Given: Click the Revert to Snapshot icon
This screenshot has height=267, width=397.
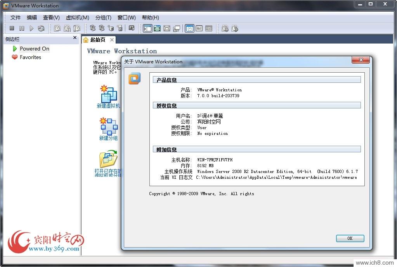Looking at the screenshot, I should (67, 28).
